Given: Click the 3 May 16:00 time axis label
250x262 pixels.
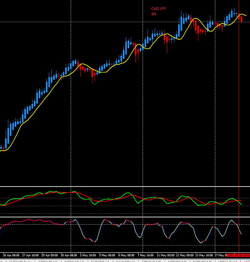Looking at the screenshot, I should tap(88, 255).
